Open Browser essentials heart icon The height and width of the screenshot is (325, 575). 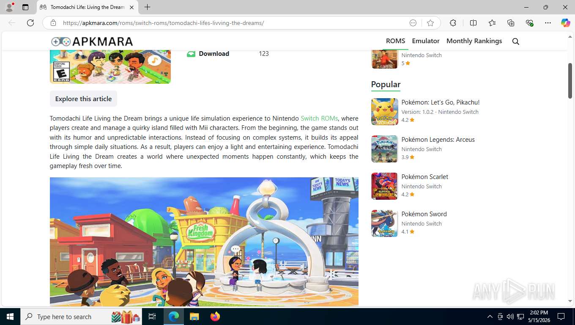pos(529,23)
